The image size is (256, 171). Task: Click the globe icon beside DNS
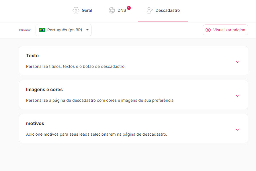pos(112,10)
